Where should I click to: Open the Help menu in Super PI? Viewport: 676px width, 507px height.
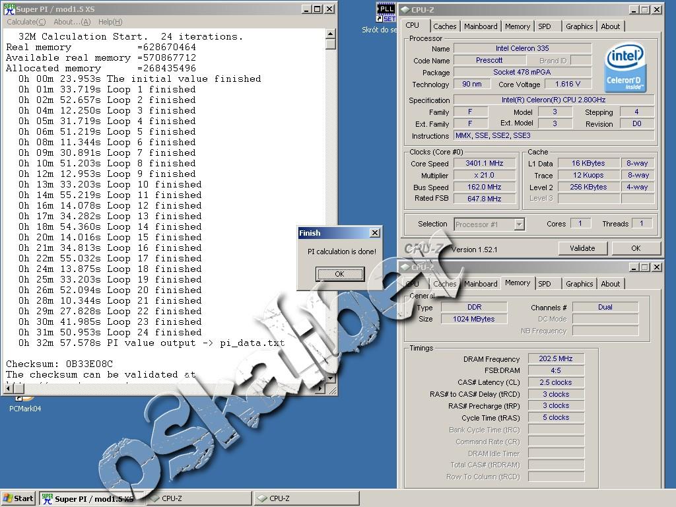(110, 22)
